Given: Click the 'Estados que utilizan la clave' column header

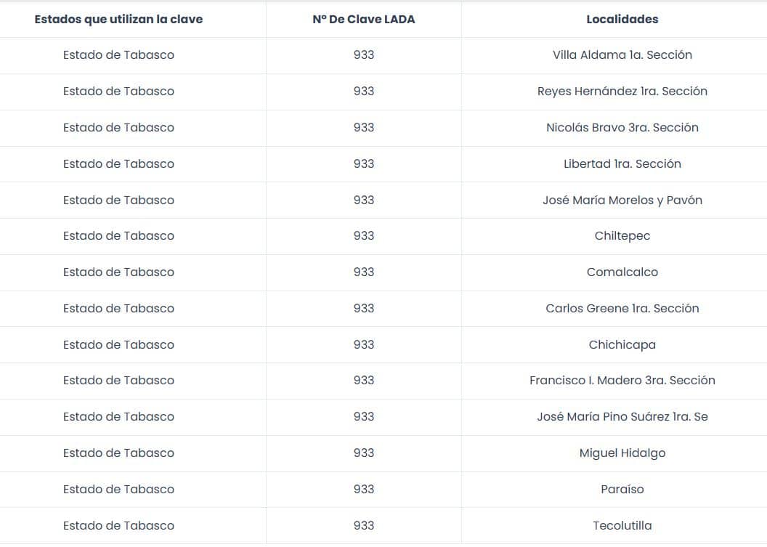Looking at the screenshot, I should pyautogui.click(x=118, y=20).
